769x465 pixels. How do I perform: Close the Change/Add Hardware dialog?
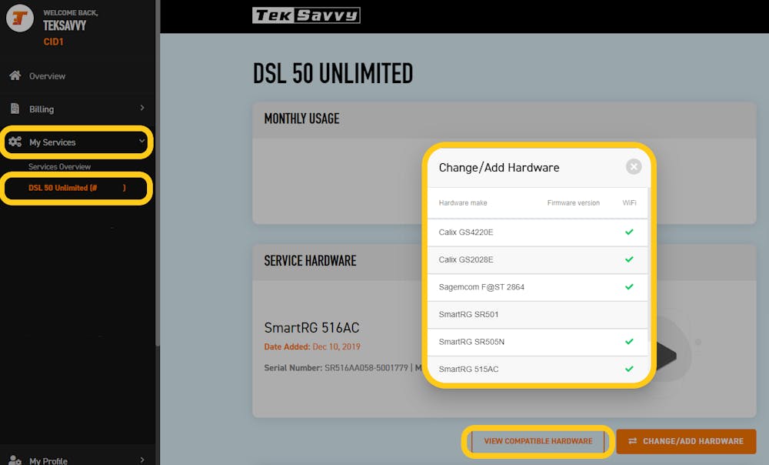(634, 167)
